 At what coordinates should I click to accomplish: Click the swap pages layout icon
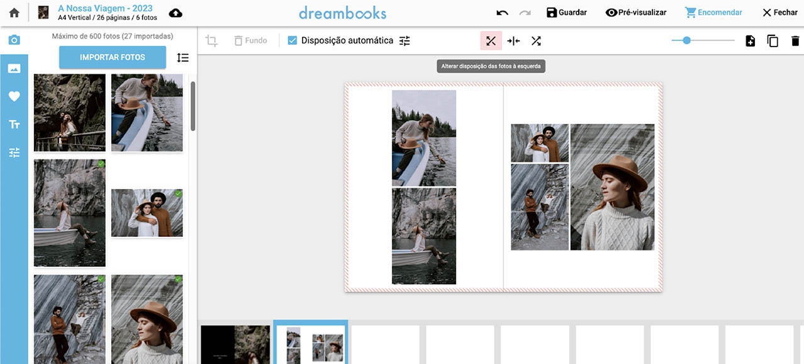tap(513, 41)
